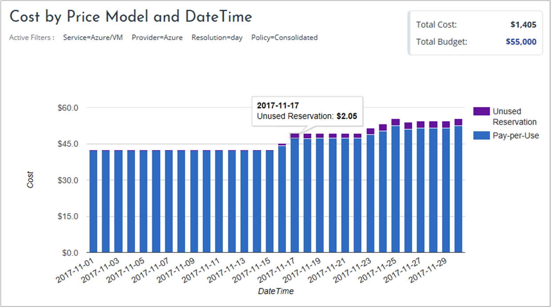551x307 pixels.
Task: Select the Pay-per-Use legend label
Action: click(x=516, y=136)
